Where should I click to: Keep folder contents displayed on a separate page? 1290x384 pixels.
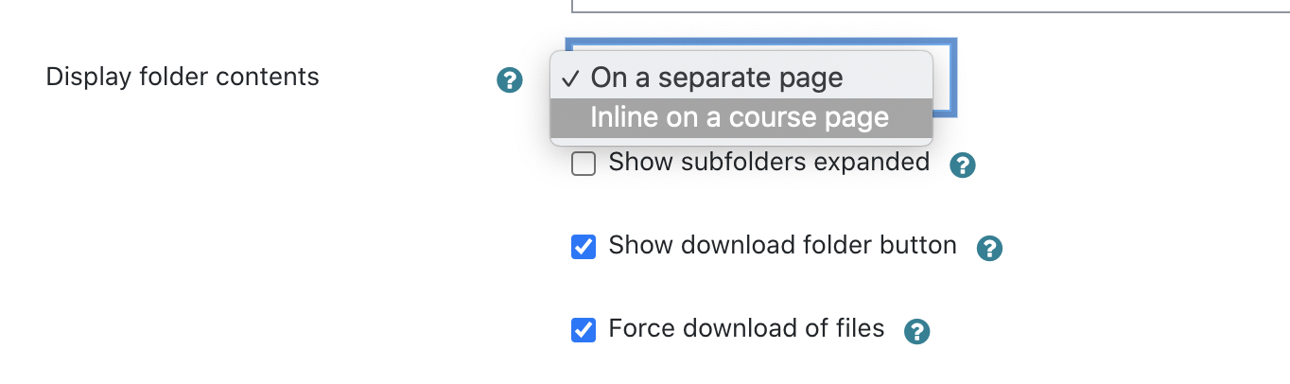point(716,78)
